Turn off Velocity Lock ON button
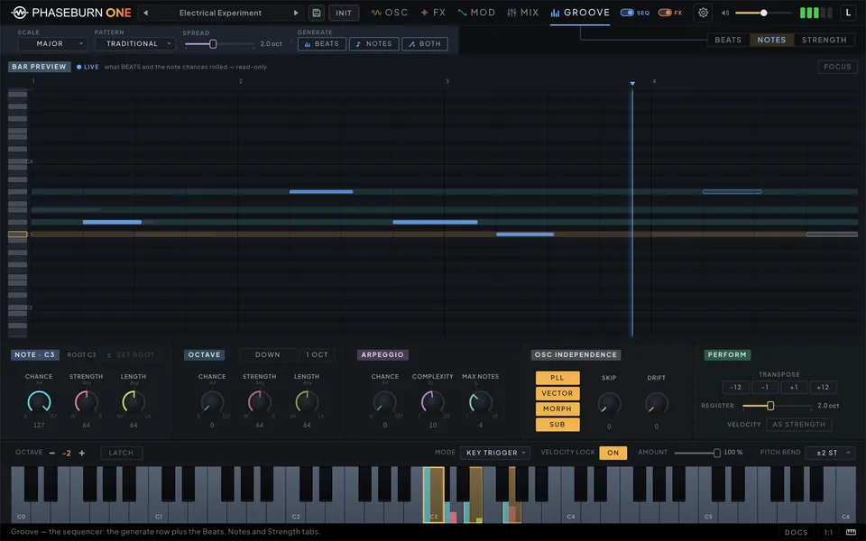This screenshot has height=541, width=866. [613, 453]
